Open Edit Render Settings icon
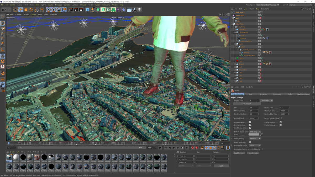 81,10
